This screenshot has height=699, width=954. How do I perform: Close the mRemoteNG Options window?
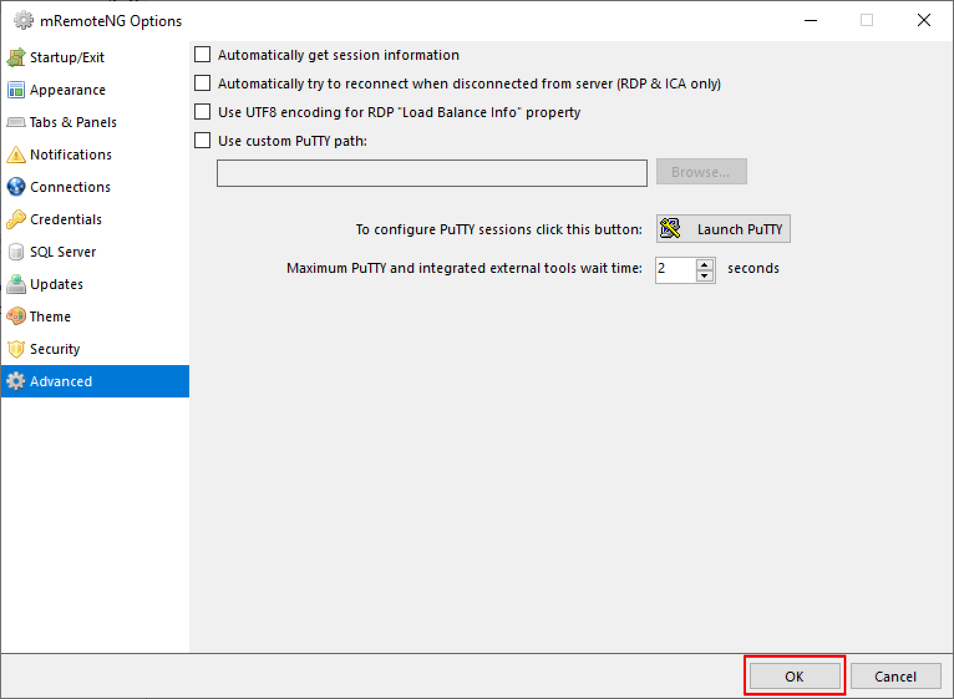click(x=924, y=21)
